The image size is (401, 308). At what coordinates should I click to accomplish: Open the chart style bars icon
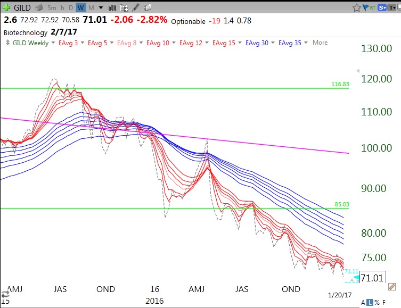[112, 8]
